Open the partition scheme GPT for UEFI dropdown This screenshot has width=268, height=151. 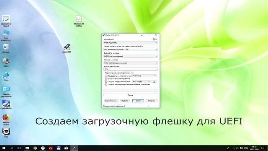[131, 49]
